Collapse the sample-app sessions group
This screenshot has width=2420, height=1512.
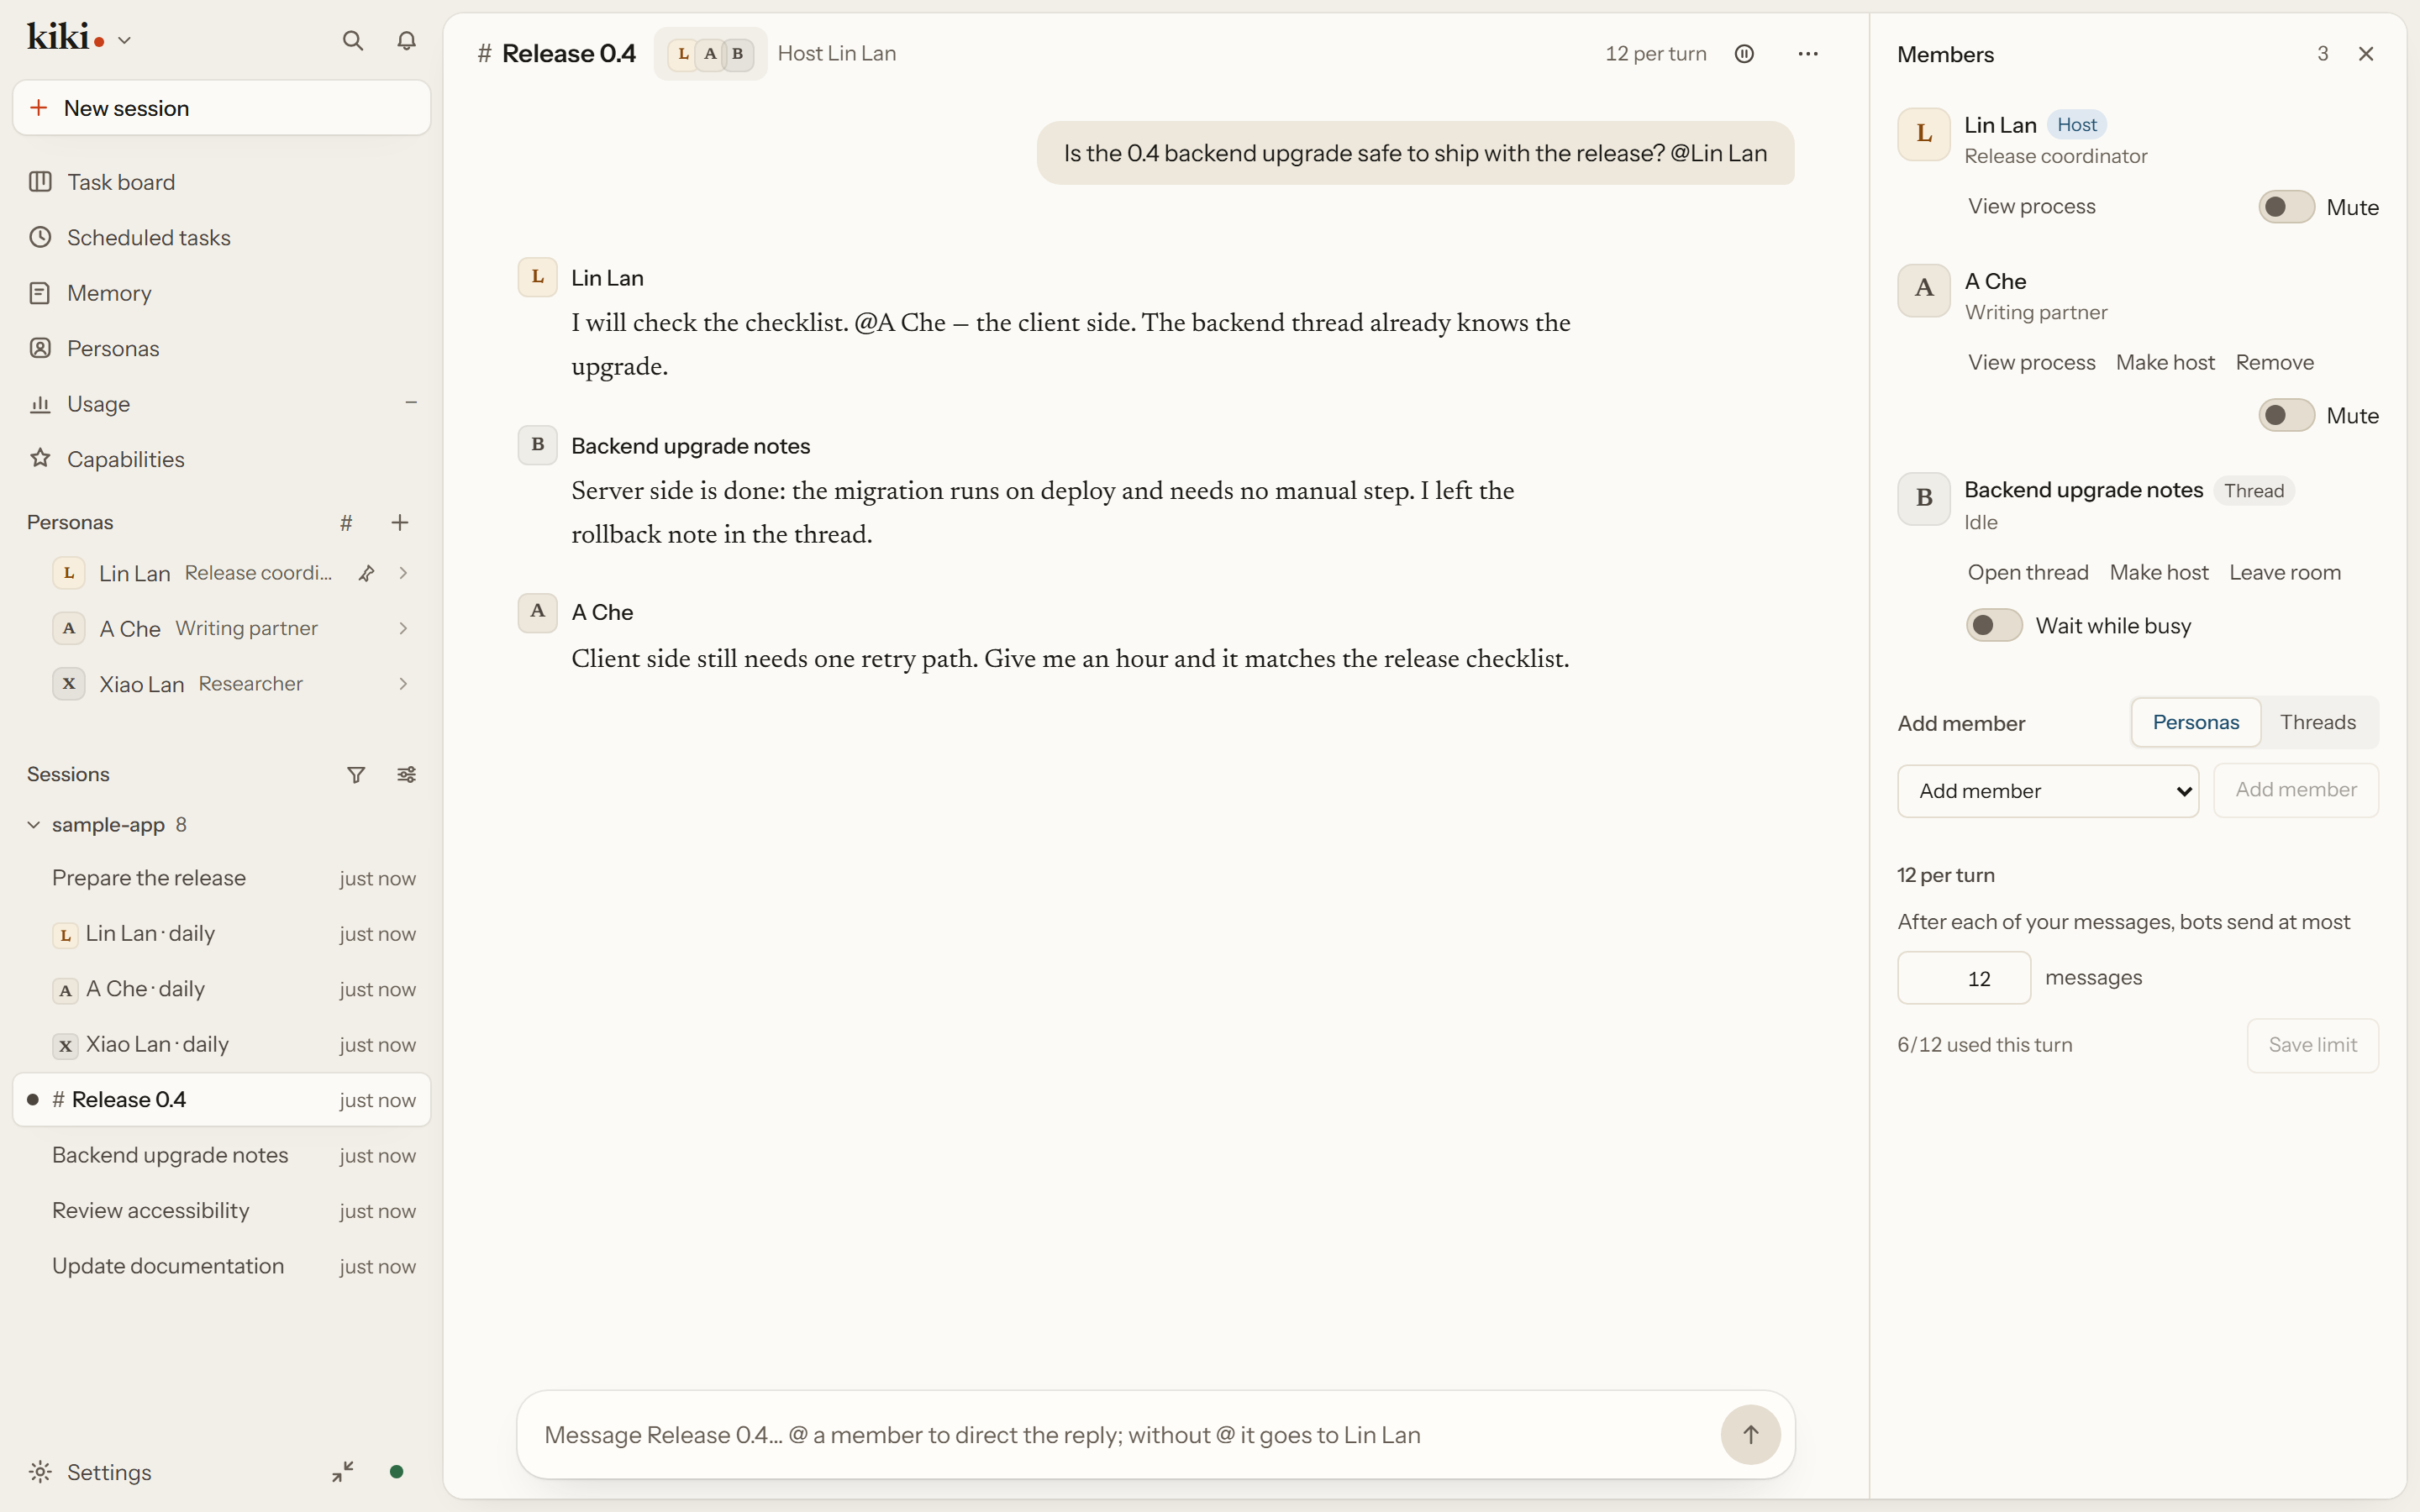pos(33,825)
